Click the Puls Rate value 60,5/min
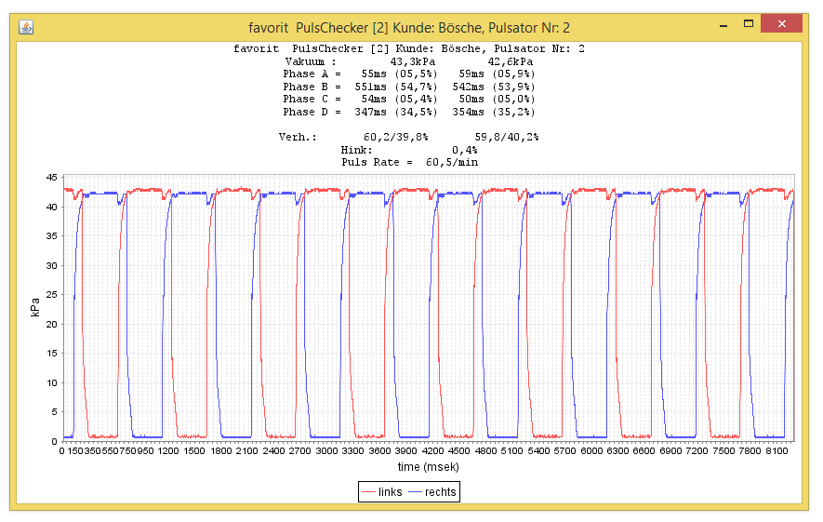 click(x=452, y=162)
